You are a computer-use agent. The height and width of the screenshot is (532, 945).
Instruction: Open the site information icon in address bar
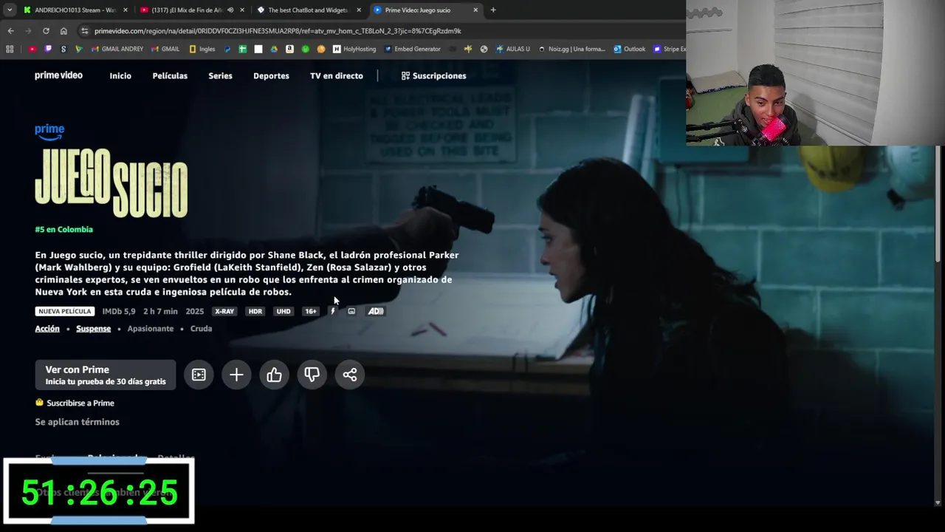pos(85,31)
